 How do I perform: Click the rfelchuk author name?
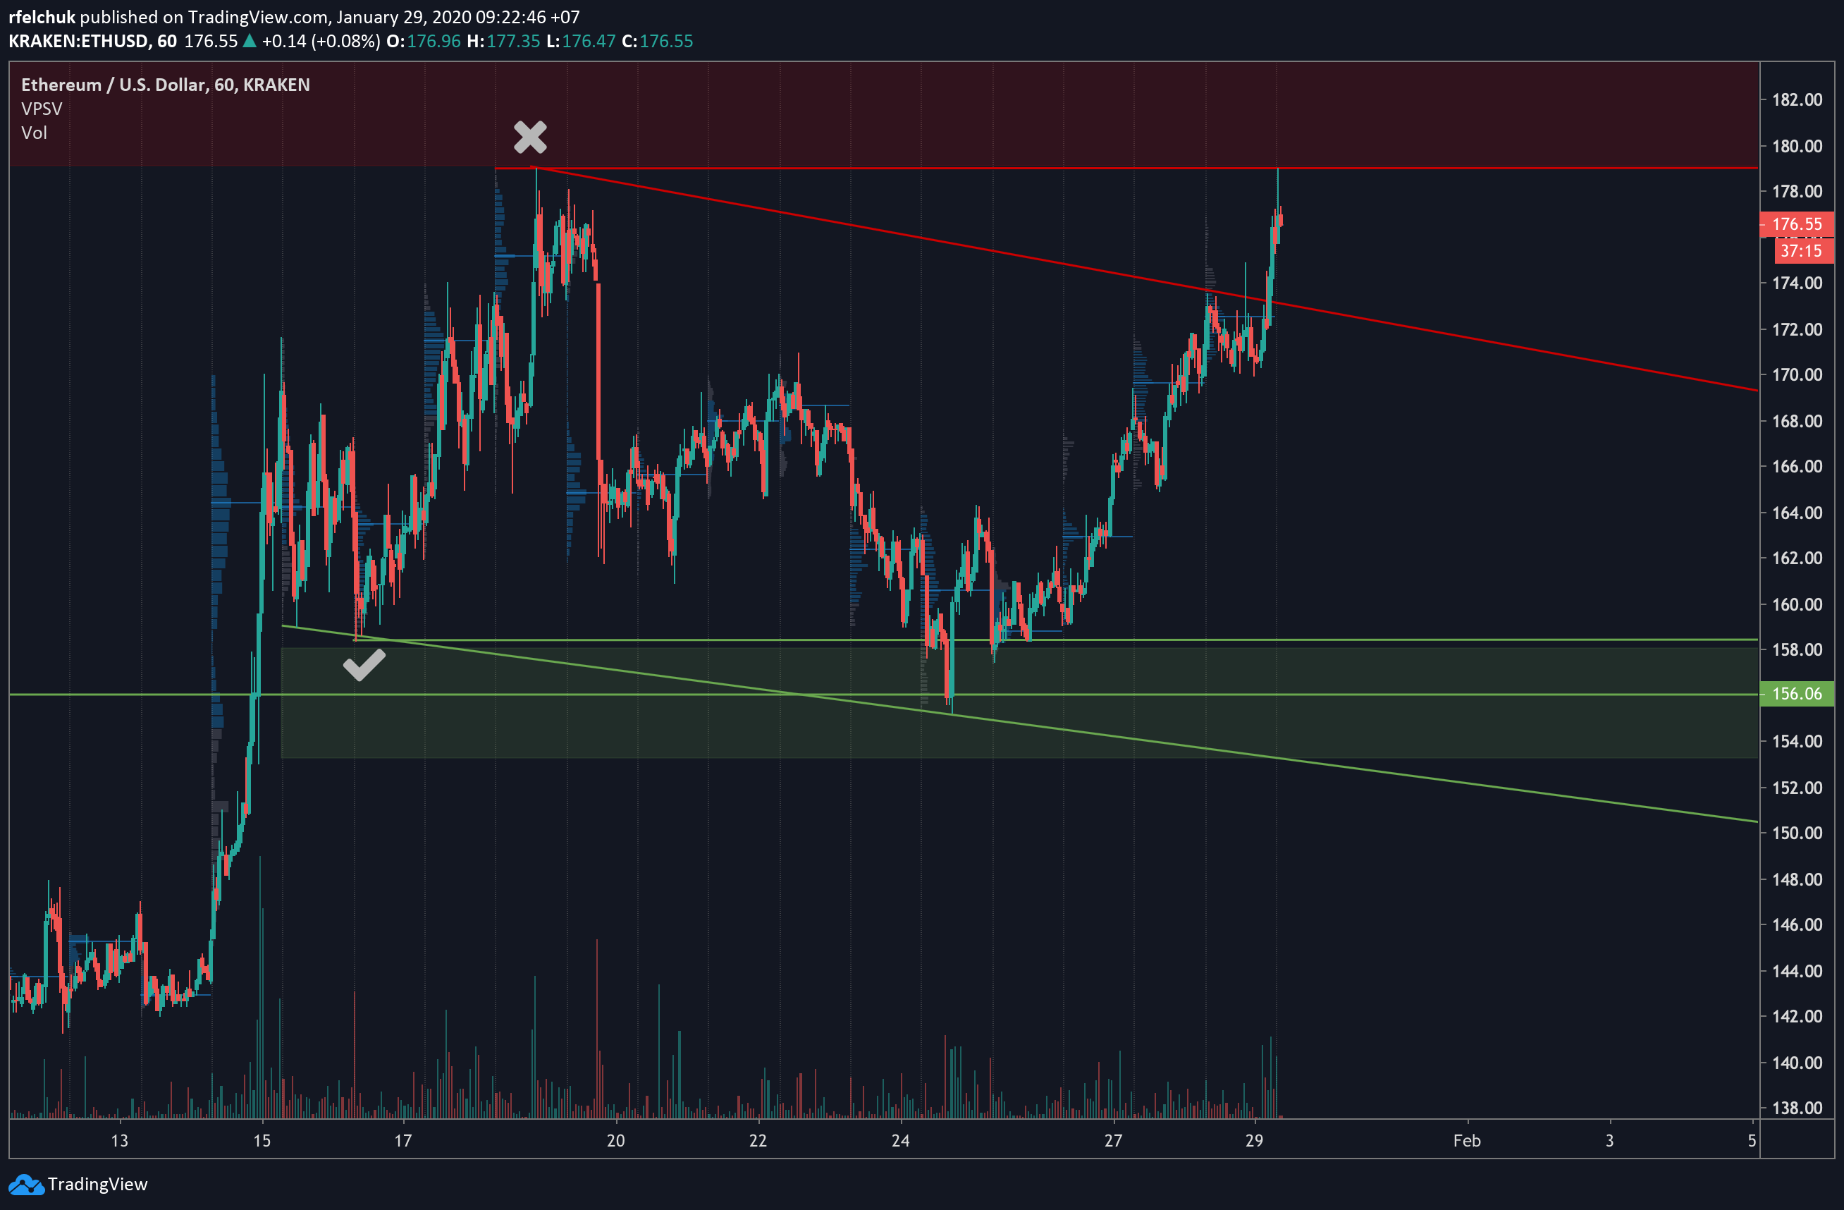[42, 16]
